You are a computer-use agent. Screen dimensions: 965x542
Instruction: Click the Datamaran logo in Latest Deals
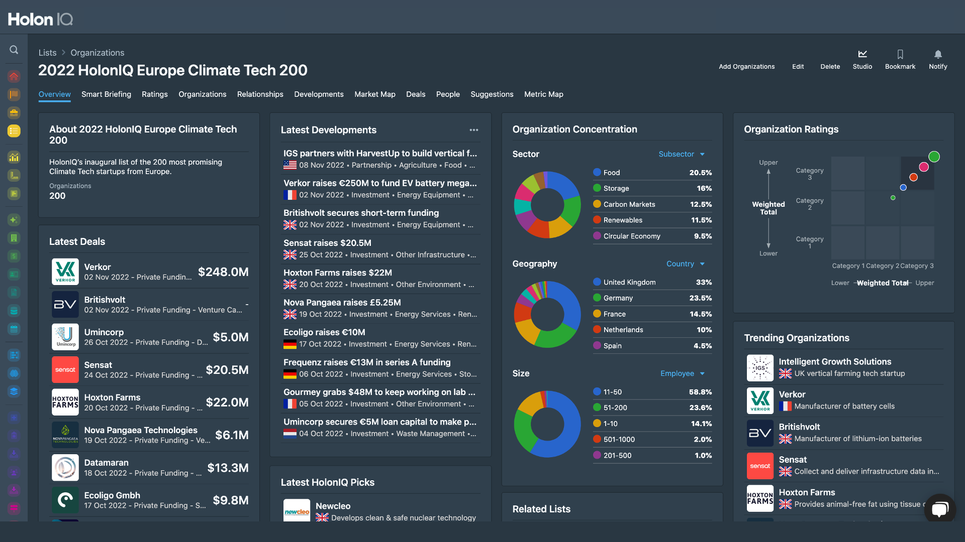pos(65,467)
